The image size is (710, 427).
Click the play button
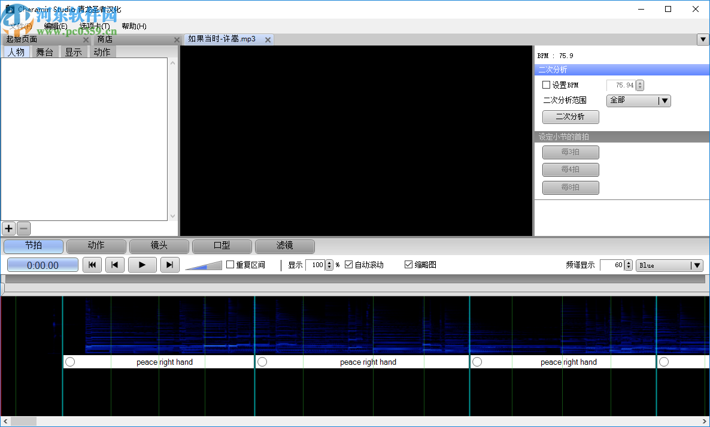pyautogui.click(x=142, y=265)
